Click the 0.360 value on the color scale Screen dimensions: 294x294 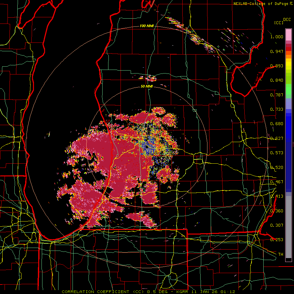tap(277, 211)
